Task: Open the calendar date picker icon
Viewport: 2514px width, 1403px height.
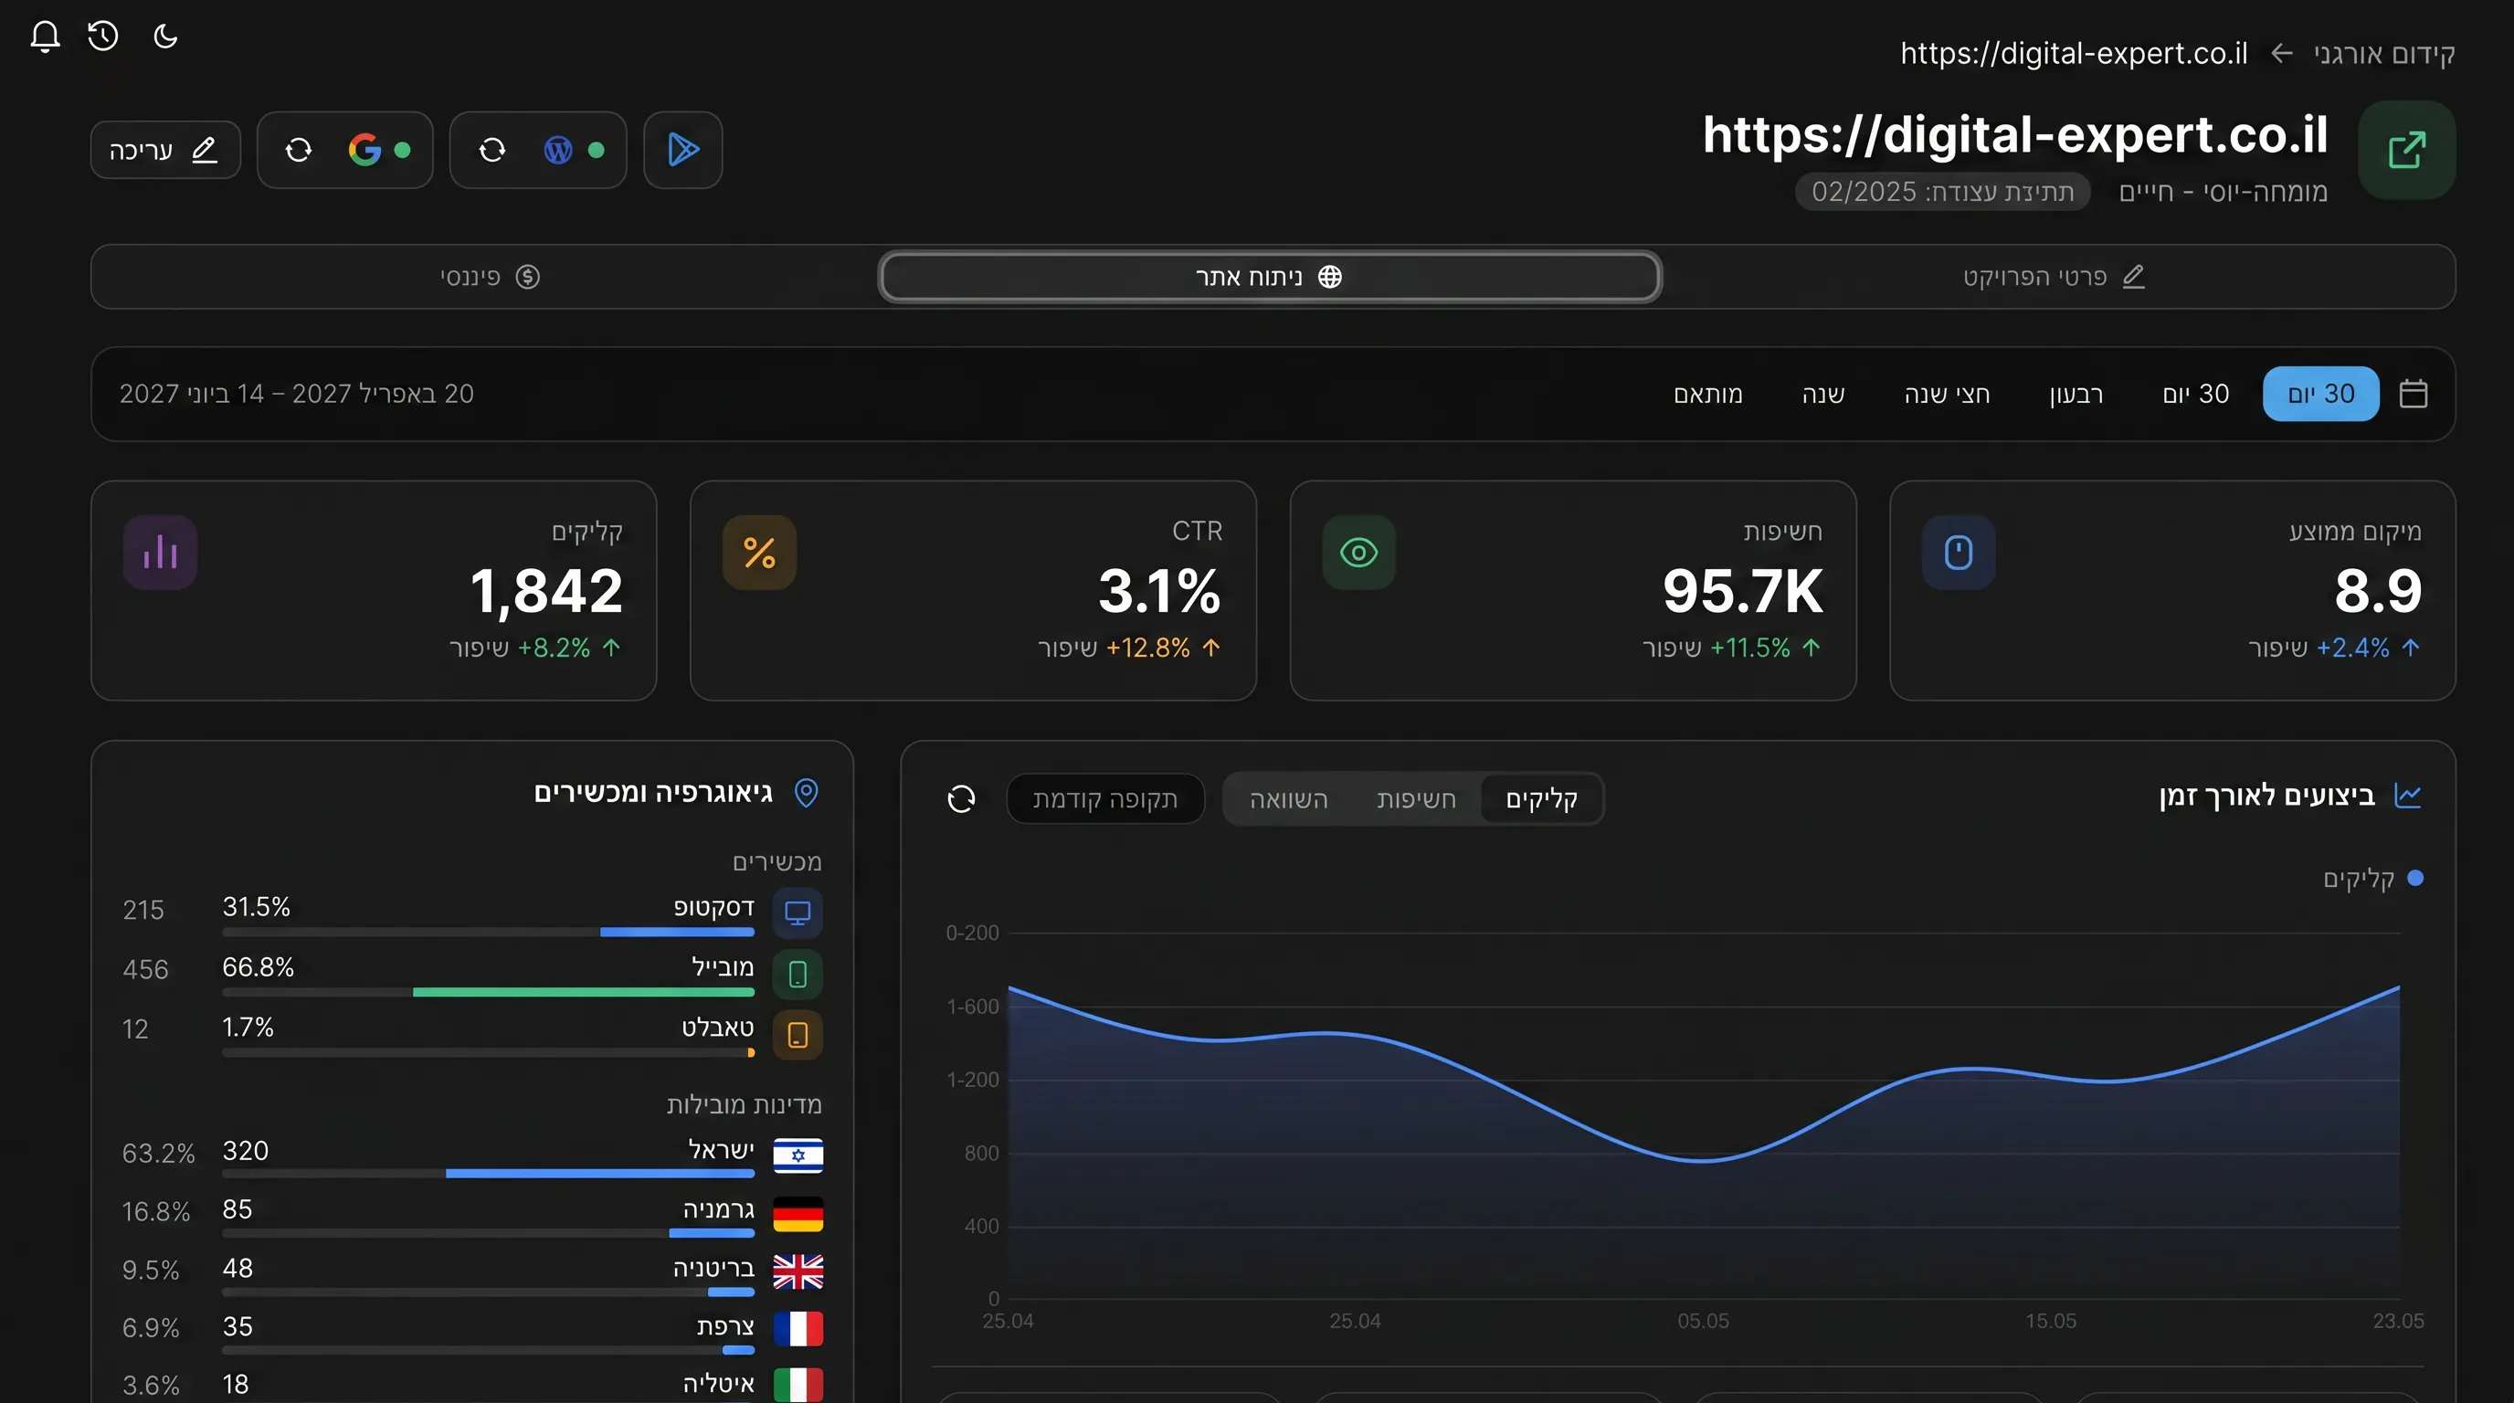Action: tap(2414, 395)
